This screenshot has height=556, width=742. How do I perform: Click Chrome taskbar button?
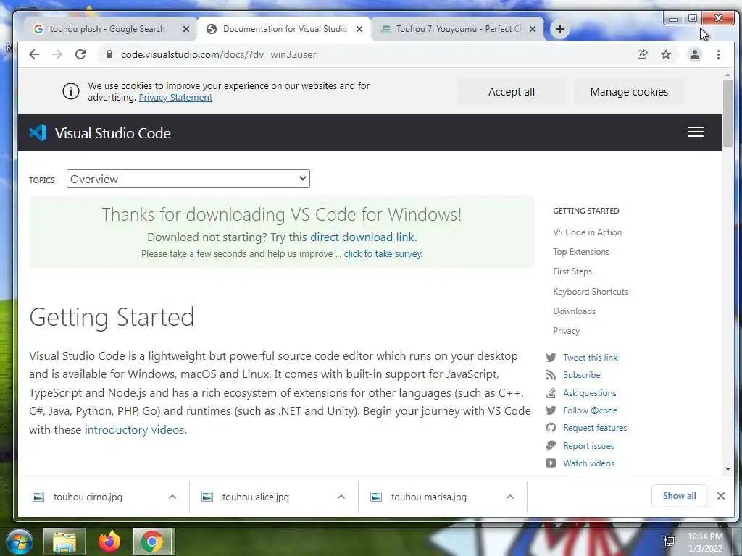click(152, 542)
